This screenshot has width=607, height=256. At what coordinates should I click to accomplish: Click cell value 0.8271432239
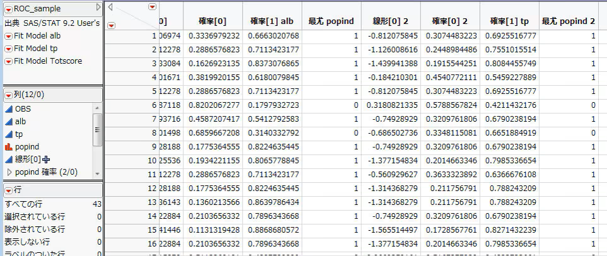click(511, 230)
